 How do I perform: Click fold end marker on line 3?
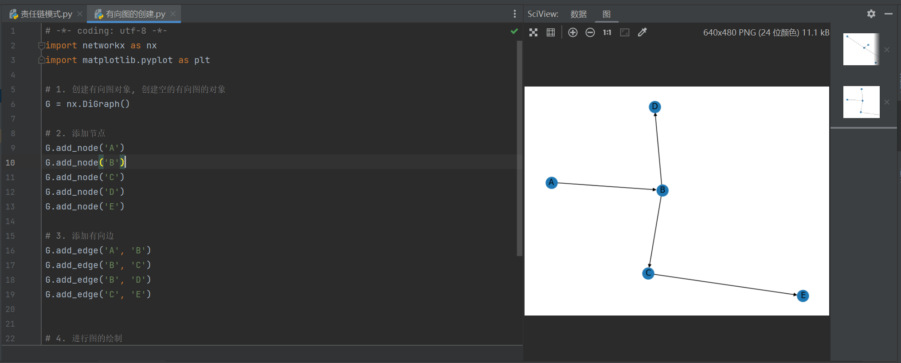tap(41, 60)
